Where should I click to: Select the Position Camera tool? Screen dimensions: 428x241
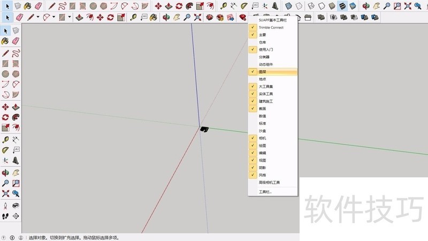click(x=5, y=206)
